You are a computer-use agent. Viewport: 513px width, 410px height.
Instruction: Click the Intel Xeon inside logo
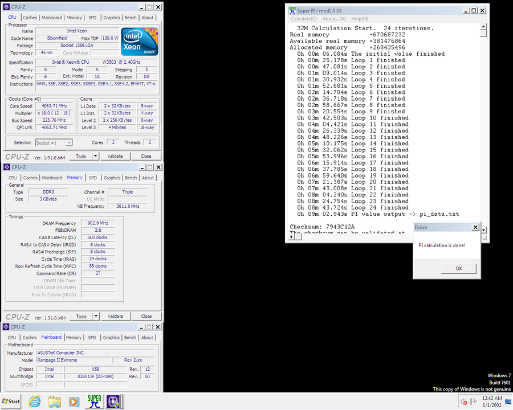click(x=140, y=42)
